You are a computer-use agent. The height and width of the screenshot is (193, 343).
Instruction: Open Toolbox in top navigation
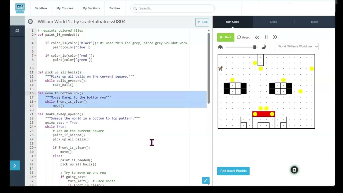pyautogui.click(x=115, y=8)
